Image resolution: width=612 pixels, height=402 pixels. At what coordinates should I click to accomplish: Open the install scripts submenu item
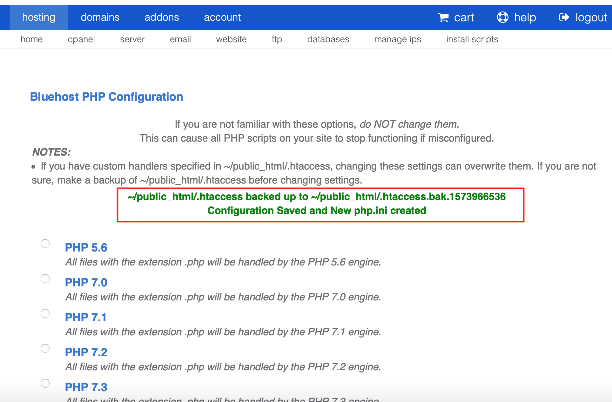click(472, 39)
